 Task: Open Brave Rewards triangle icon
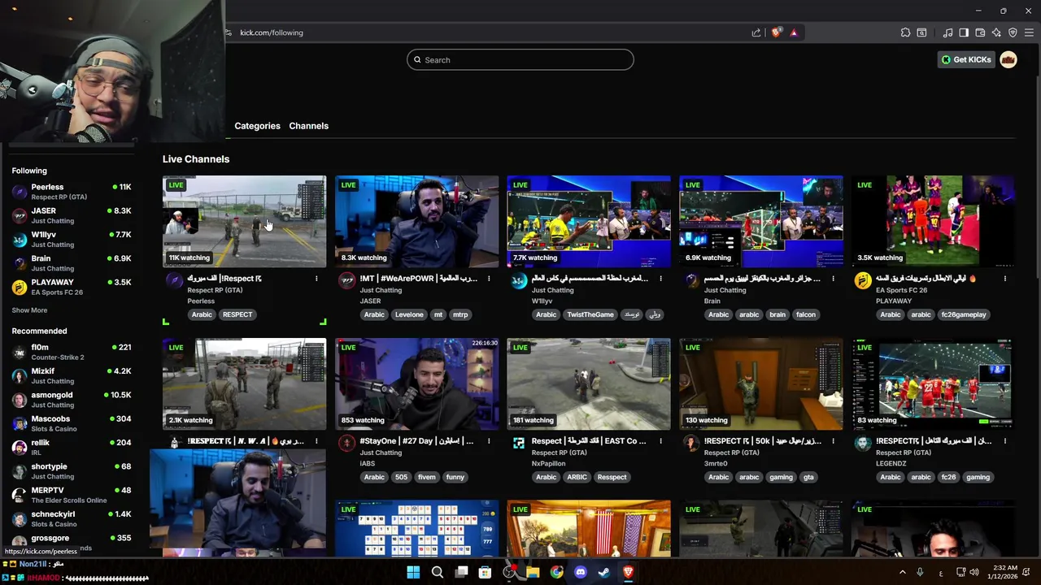pyautogui.click(x=794, y=32)
